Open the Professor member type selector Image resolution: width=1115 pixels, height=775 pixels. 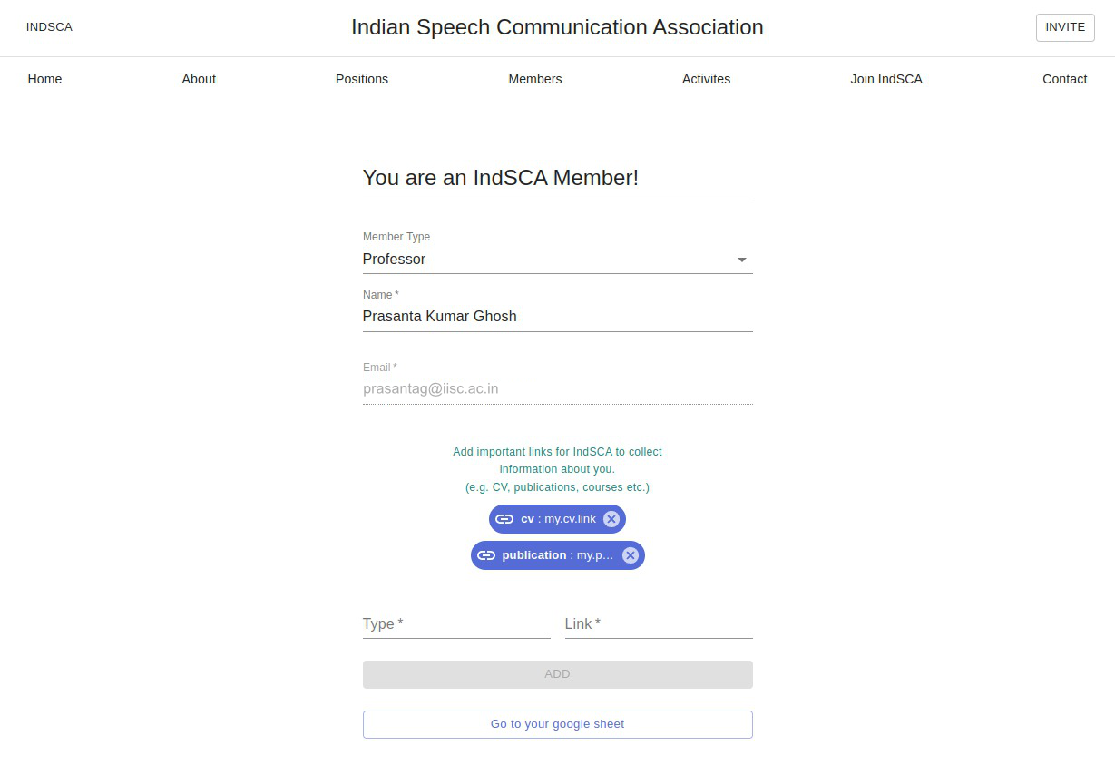(x=544, y=260)
